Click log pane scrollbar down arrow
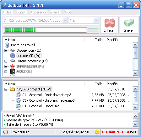 coord(135,124)
